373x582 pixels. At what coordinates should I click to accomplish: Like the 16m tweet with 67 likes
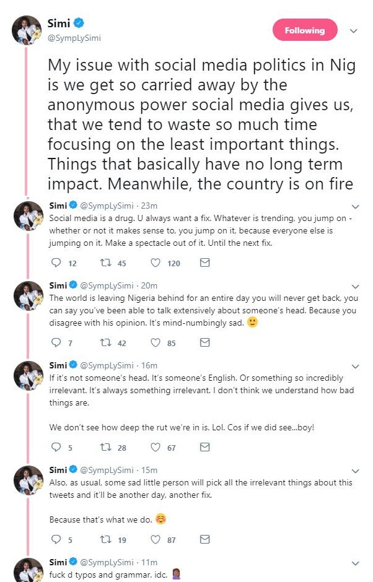pos(156,447)
